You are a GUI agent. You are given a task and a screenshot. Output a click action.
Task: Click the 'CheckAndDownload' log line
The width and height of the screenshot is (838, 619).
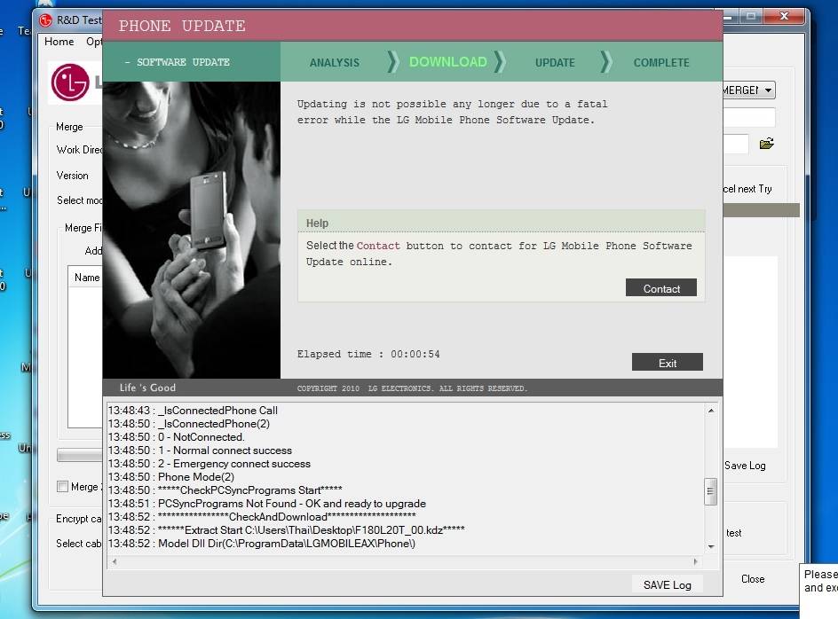pyautogui.click(x=262, y=517)
